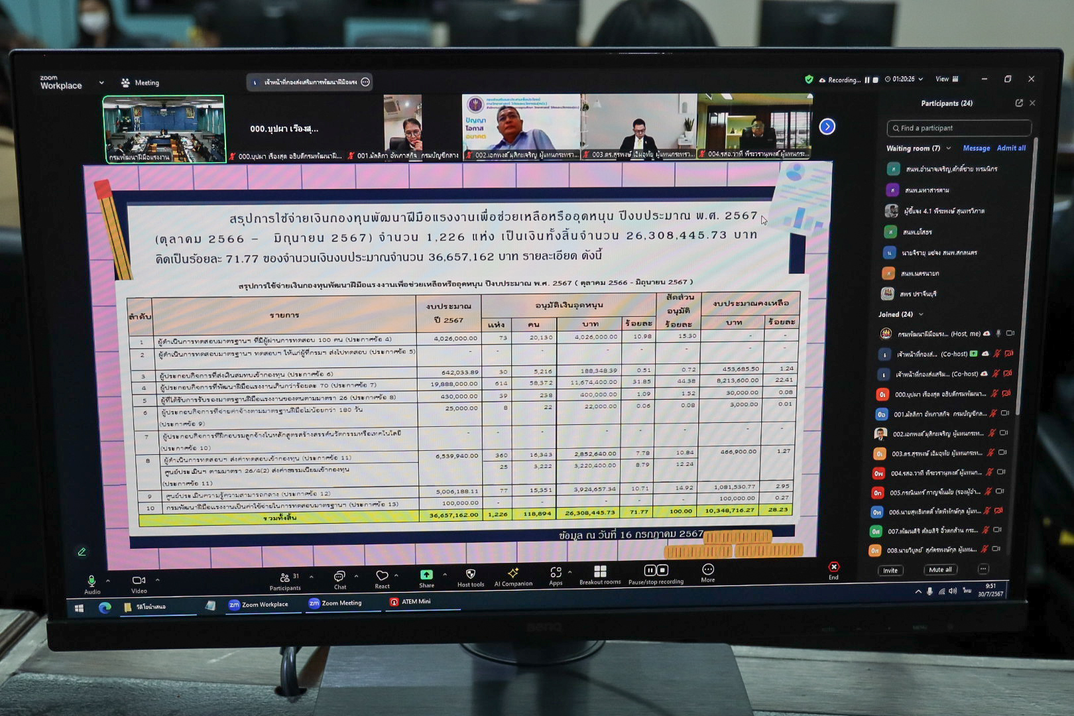This screenshot has width=1074, height=716.
Task: Open the React heart icon
Action: tap(382, 576)
